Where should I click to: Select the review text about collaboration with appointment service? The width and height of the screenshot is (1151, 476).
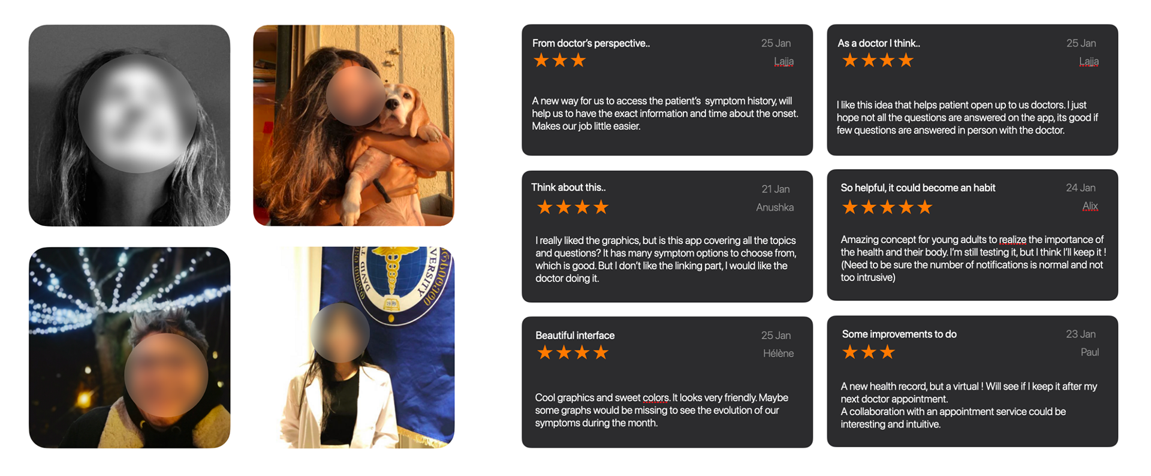click(x=953, y=418)
